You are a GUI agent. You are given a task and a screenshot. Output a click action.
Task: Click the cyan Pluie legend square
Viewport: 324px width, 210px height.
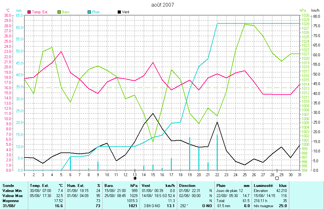tap(89, 12)
